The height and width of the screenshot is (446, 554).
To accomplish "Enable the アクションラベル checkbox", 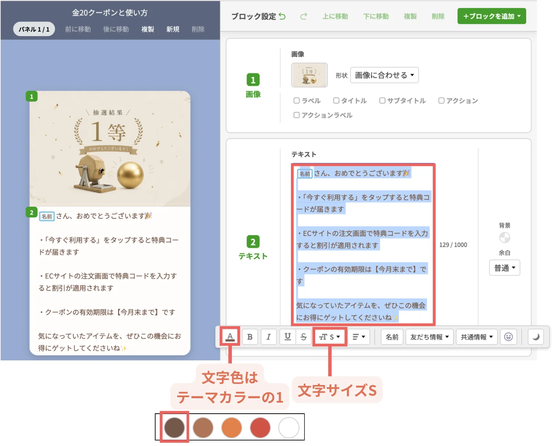I will point(296,115).
